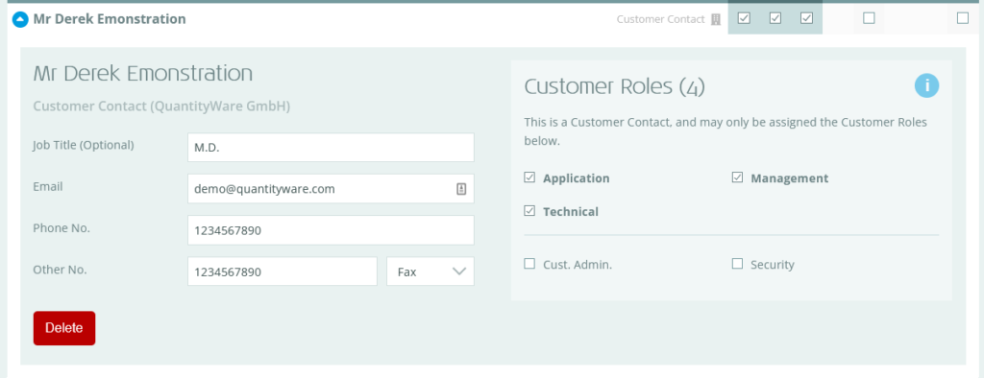Image resolution: width=984 pixels, height=378 pixels.
Task: Click the contact card icon in Email field
Action: pyautogui.click(x=461, y=189)
